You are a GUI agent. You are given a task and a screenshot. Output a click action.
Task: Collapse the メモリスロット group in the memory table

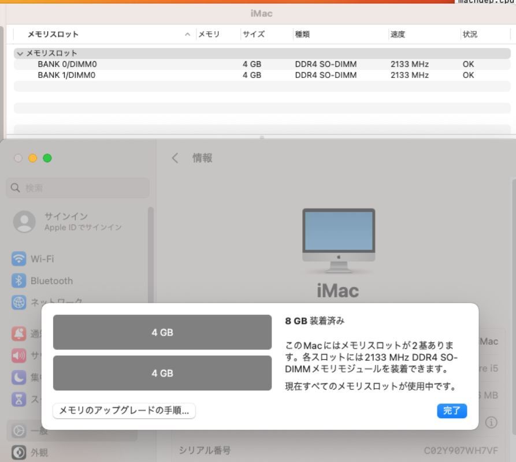pos(20,53)
